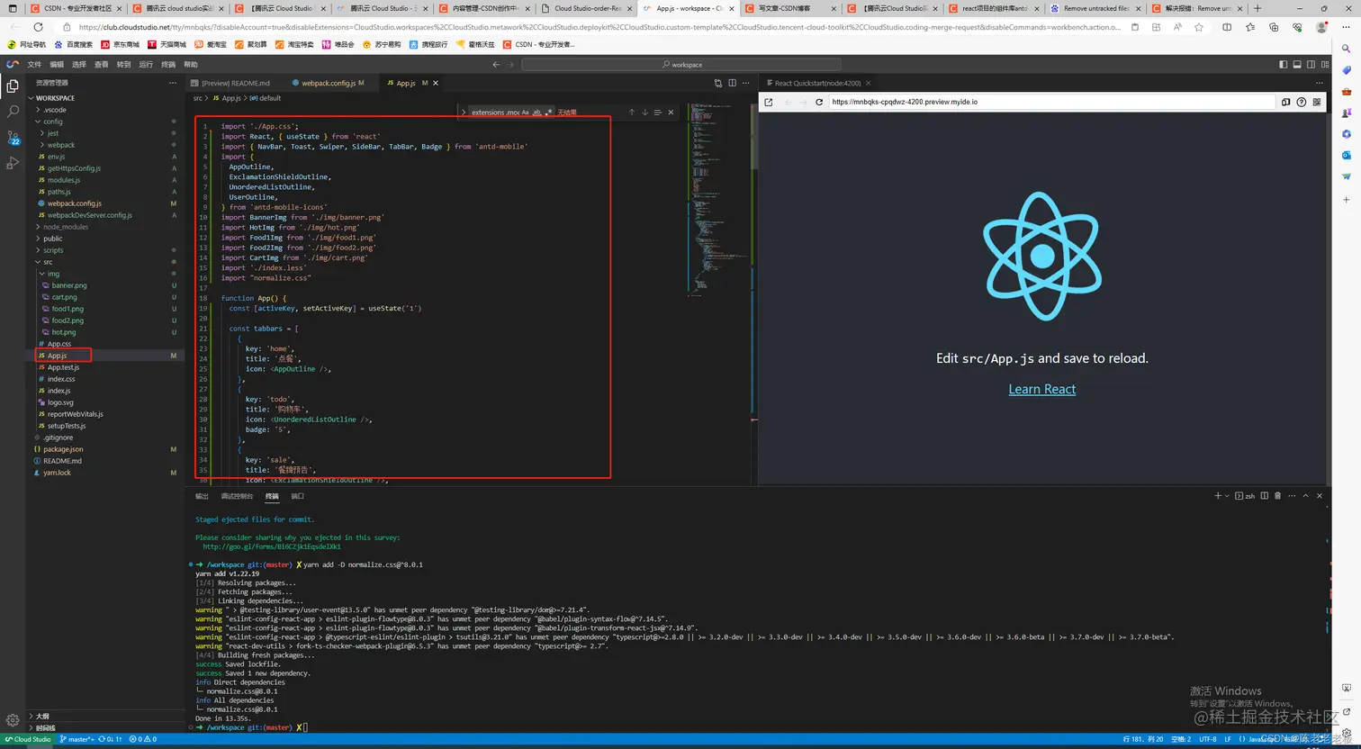The image size is (1361, 749).
Task: Switch to 输出 panel tab
Action: 202,496
